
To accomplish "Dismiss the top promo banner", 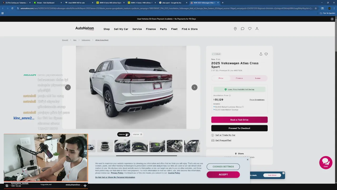I will (x=332, y=19).
